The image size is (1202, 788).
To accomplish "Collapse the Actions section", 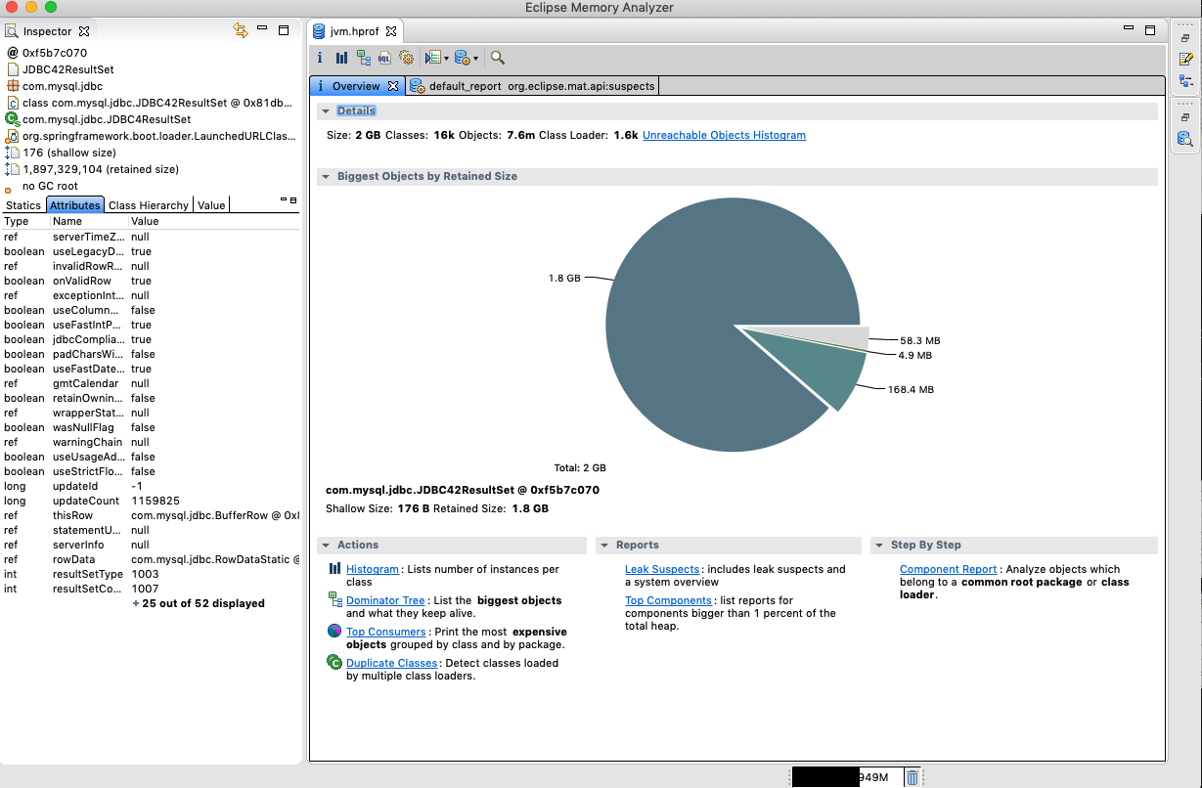I will pyautogui.click(x=326, y=546).
